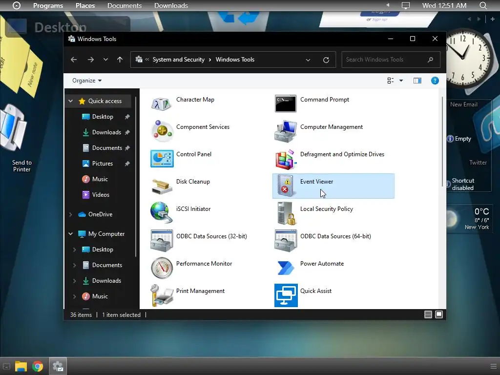Open recent locations dropdown arrow

[105, 60]
